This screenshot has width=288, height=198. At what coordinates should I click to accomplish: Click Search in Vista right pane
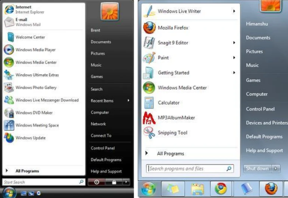coord(96,89)
